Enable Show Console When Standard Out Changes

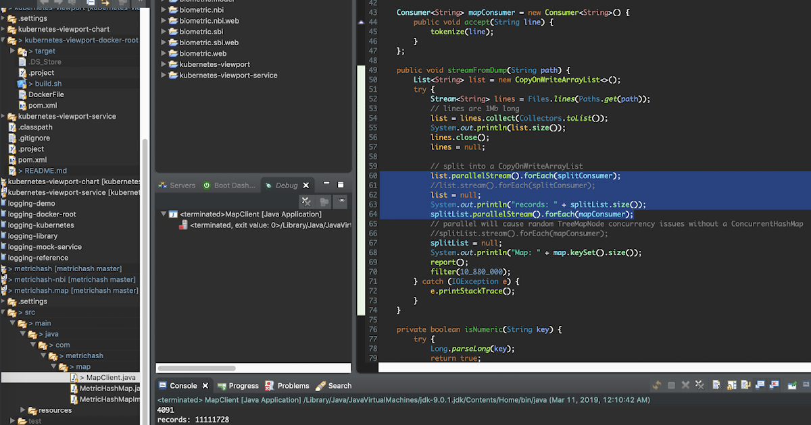(x=761, y=385)
